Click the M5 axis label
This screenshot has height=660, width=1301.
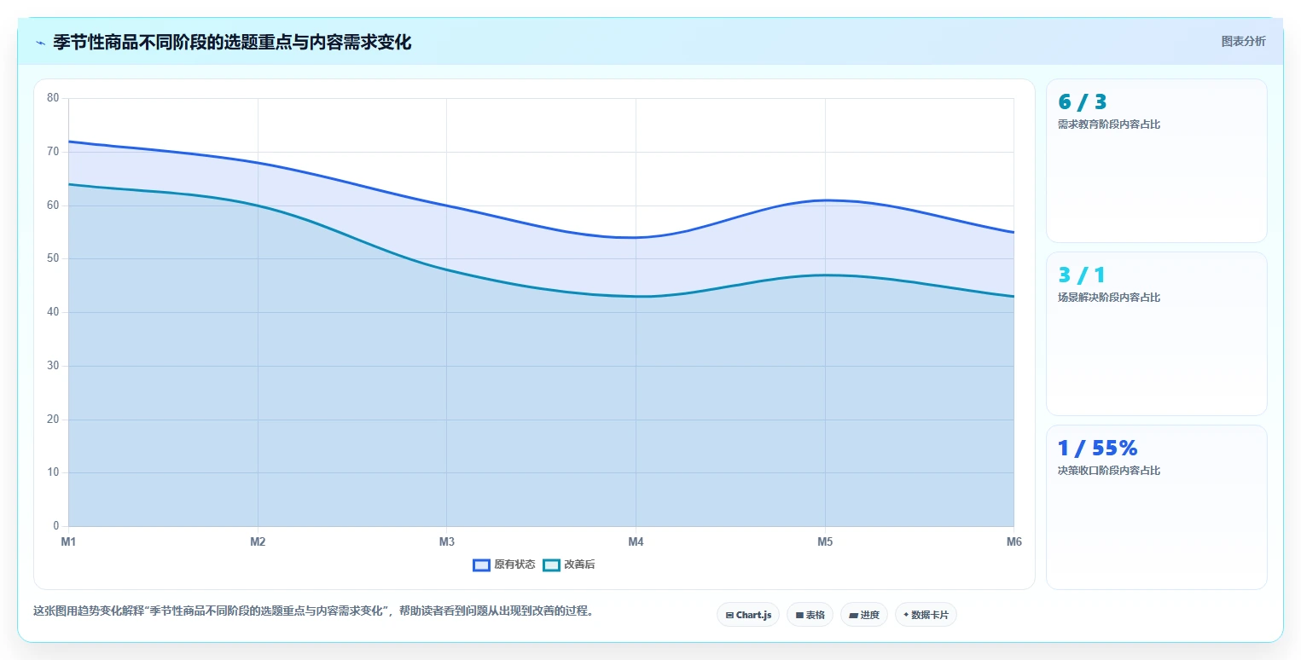click(825, 541)
